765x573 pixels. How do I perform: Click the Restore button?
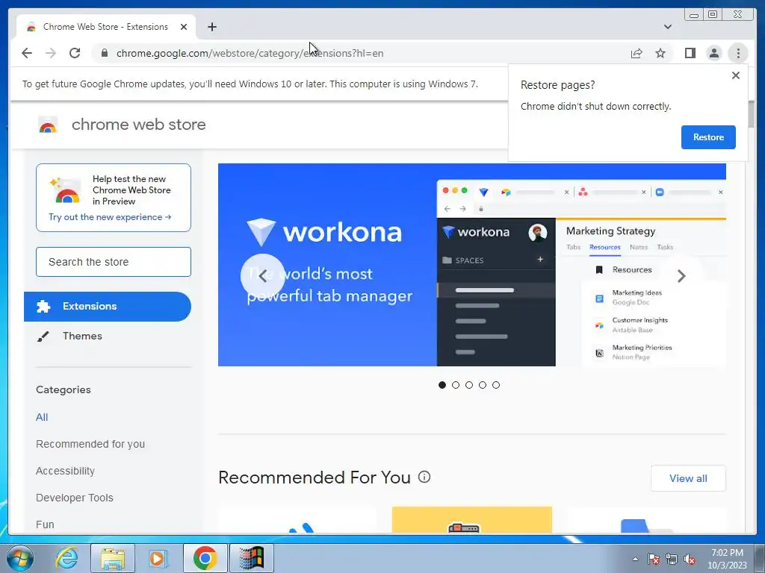(x=708, y=137)
